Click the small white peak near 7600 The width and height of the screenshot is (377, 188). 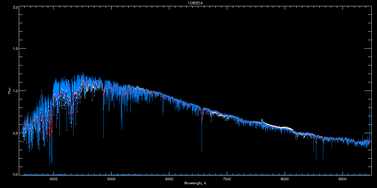(262, 120)
